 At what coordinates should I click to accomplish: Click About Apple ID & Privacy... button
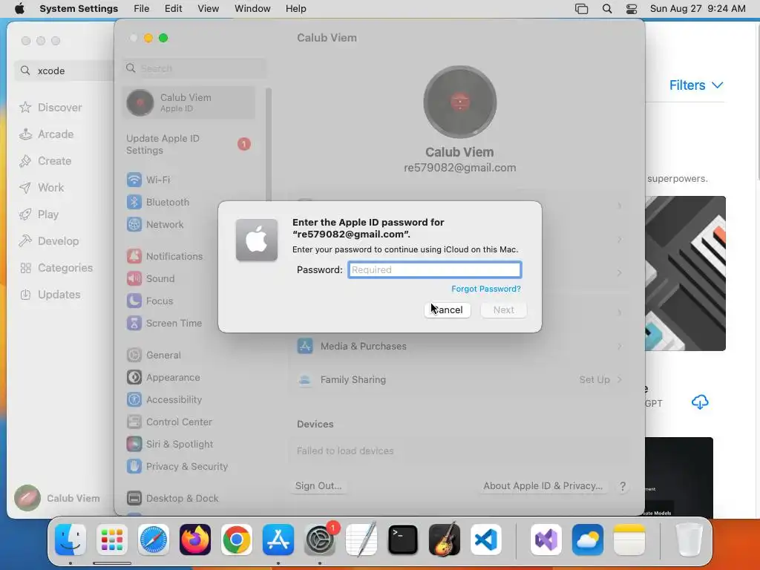click(x=543, y=485)
